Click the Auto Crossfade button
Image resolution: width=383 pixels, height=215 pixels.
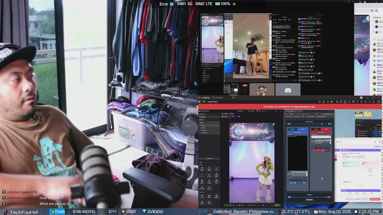(x=309, y=200)
